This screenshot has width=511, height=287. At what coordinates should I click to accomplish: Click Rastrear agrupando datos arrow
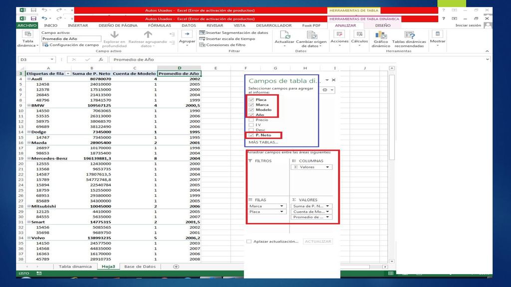(x=148, y=39)
